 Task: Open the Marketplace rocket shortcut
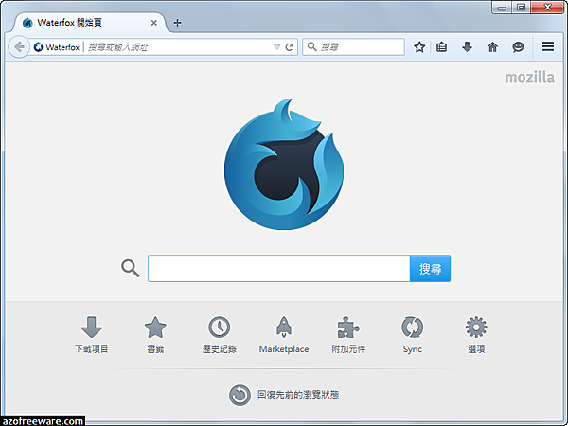coord(284,335)
